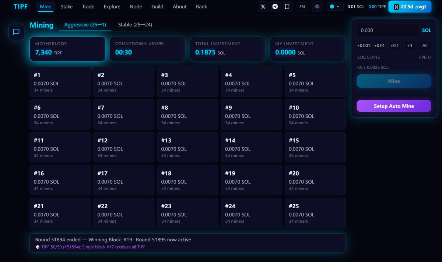The height and width of the screenshot is (262, 442).
Task: Go to the Rank page
Action: point(201,7)
